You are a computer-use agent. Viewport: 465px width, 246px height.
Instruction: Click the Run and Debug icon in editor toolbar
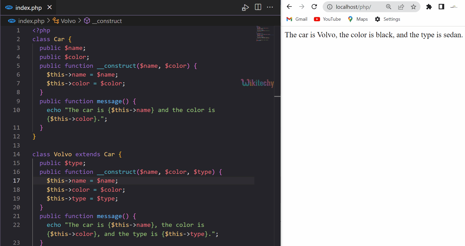(x=245, y=8)
